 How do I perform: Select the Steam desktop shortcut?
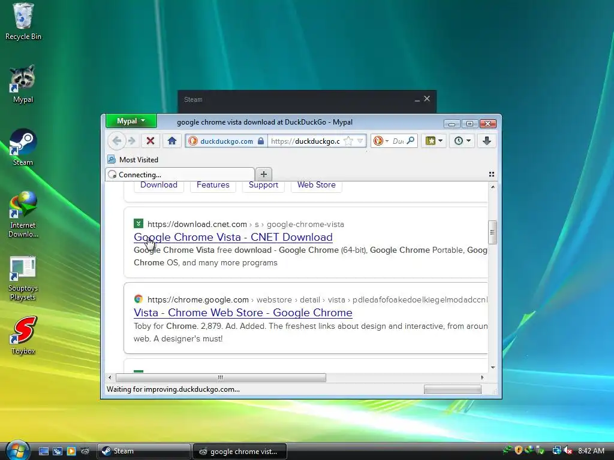(x=23, y=147)
